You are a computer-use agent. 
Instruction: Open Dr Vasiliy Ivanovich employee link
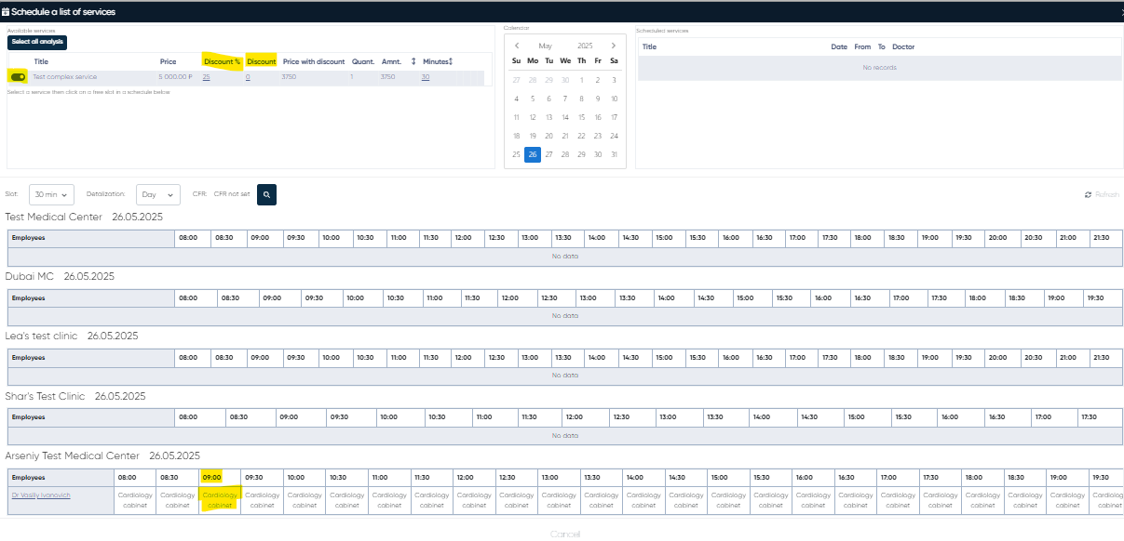(41, 495)
